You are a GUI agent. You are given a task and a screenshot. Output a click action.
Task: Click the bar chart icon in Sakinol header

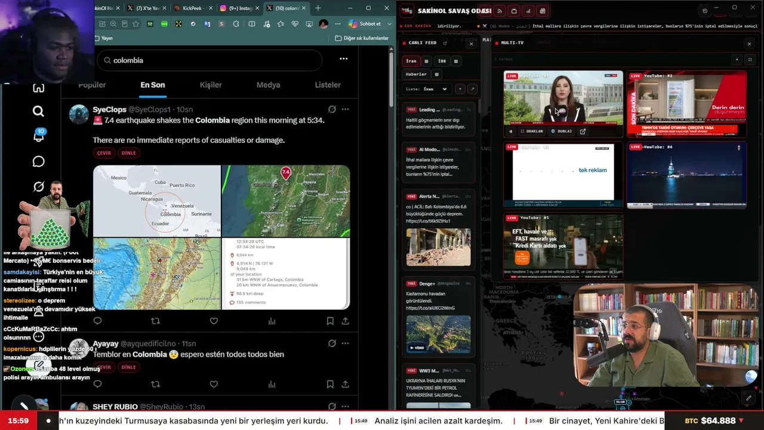[528, 11]
